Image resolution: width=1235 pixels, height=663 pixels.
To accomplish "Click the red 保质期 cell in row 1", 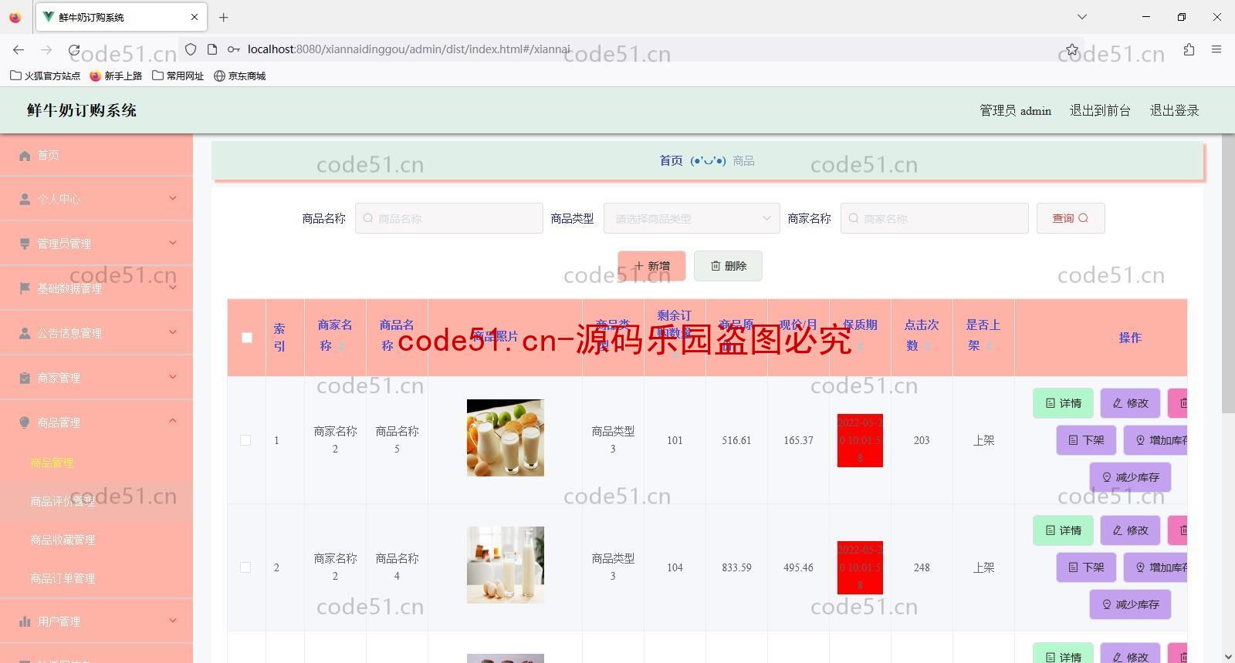I will click(860, 440).
